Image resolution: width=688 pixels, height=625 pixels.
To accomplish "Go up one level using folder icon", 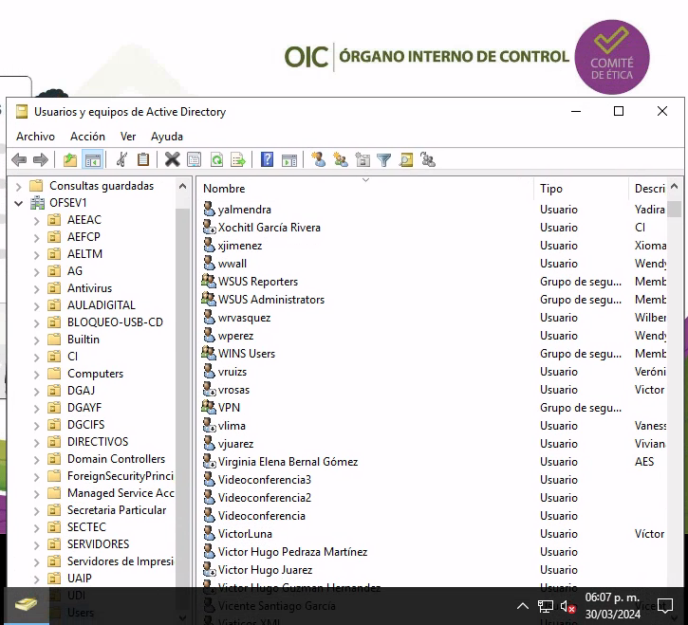I will pyautogui.click(x=70, y=159).
